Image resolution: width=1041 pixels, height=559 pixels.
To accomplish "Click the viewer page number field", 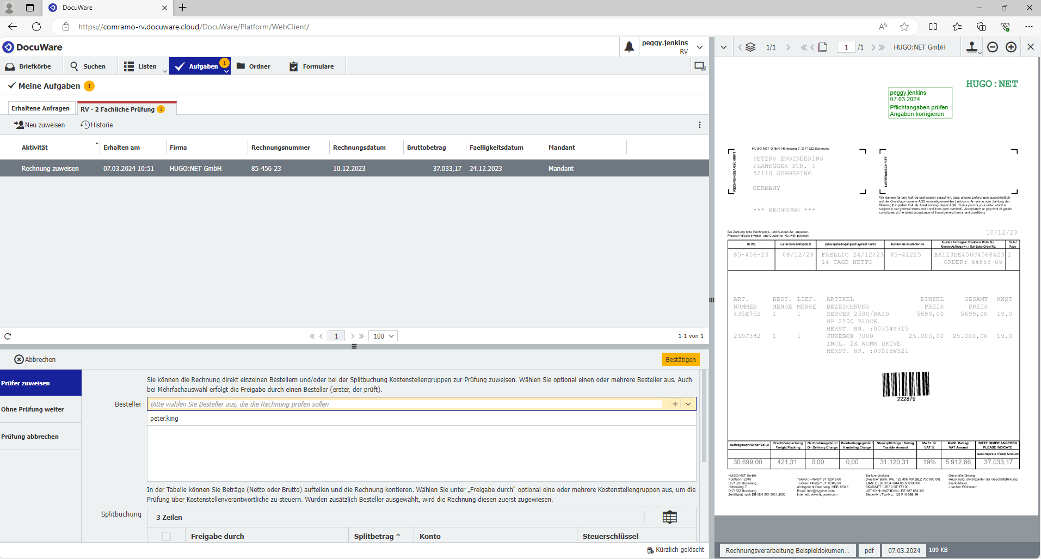I will 846,47.
